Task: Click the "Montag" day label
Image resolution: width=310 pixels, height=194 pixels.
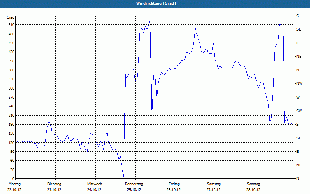Action: coord(14,184)
